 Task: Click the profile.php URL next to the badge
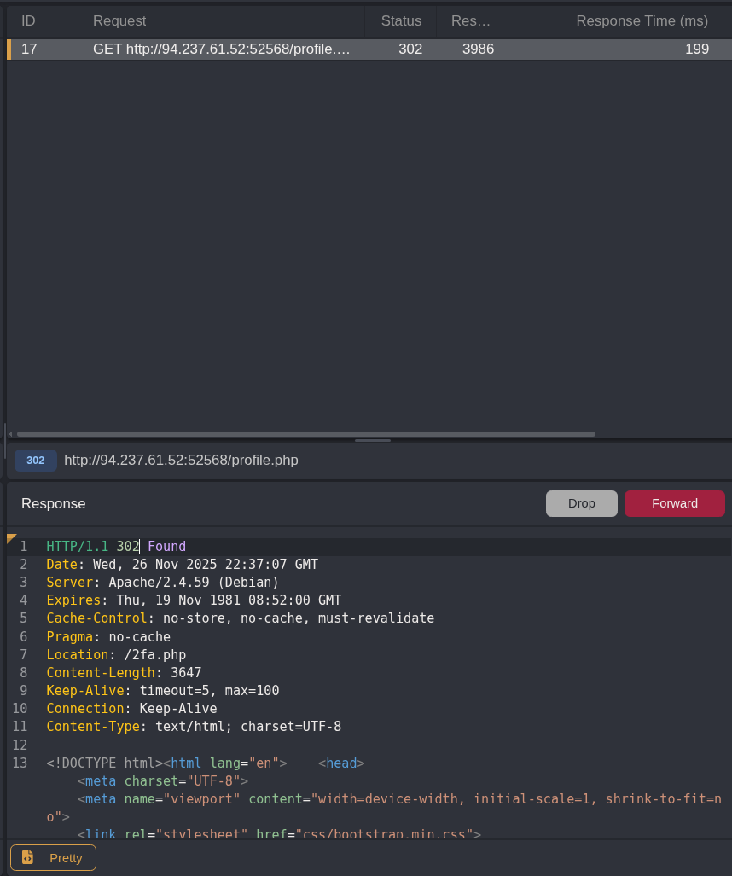coord(181,461)
